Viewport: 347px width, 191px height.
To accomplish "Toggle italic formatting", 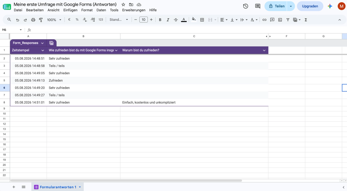I will tap(168, 20).
